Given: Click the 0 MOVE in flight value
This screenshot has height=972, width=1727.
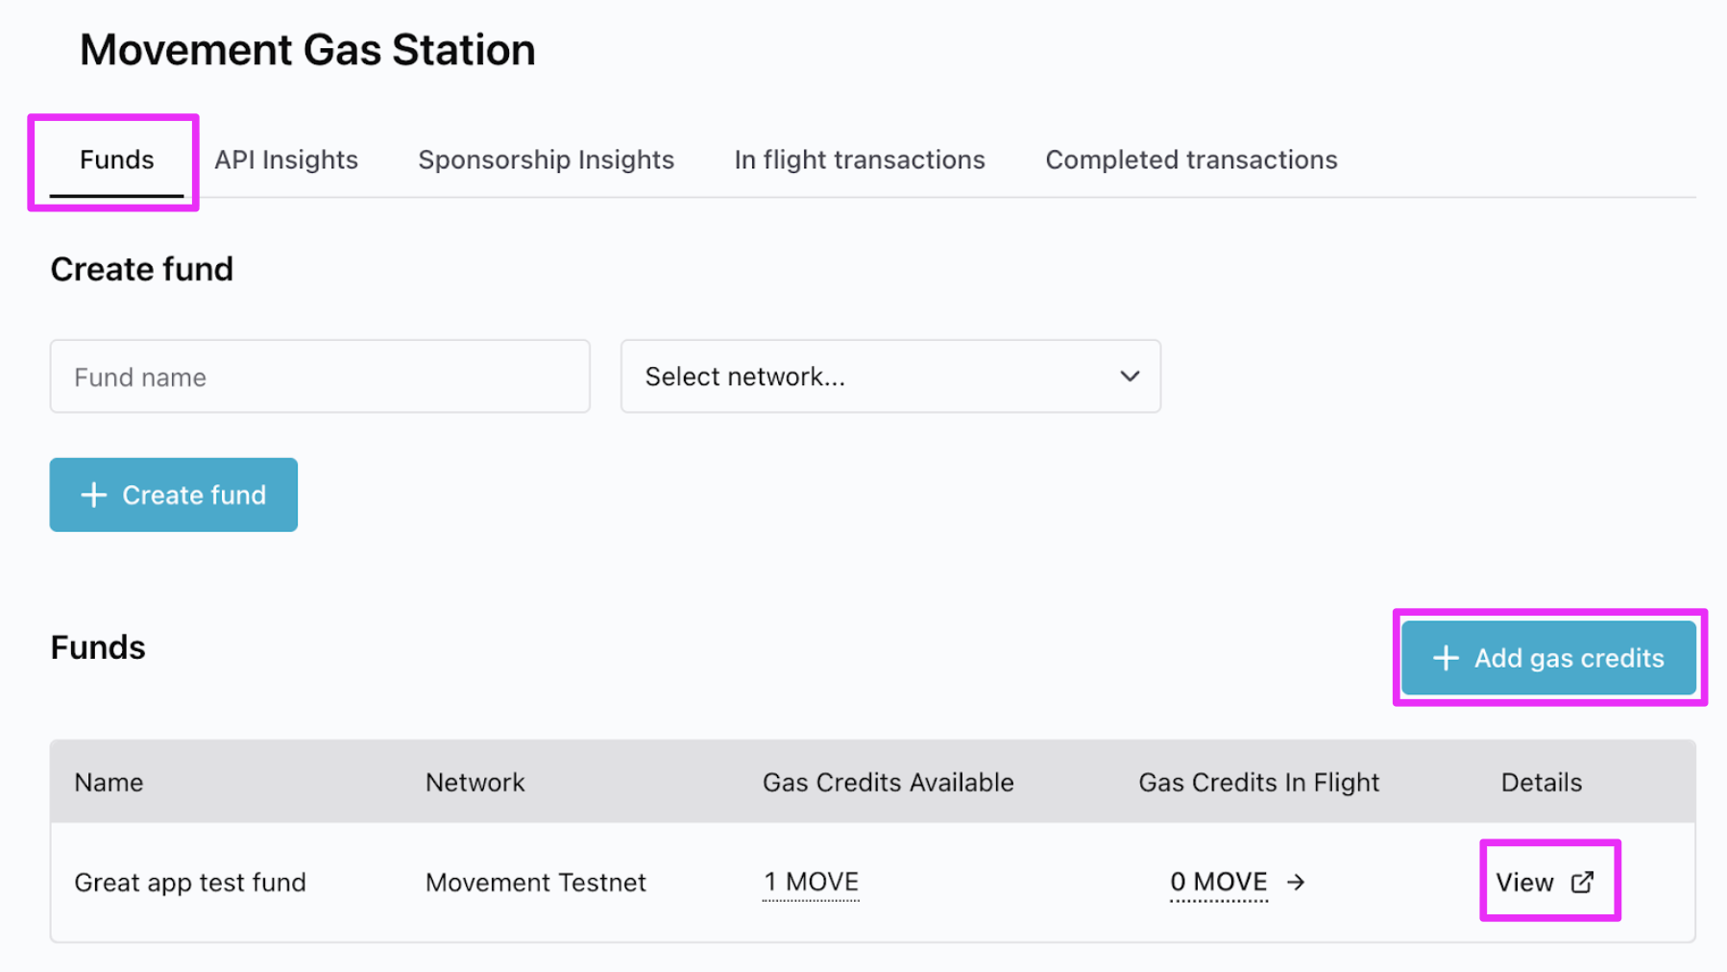Looking at the screenshot, I should (x=1218, y=882).
